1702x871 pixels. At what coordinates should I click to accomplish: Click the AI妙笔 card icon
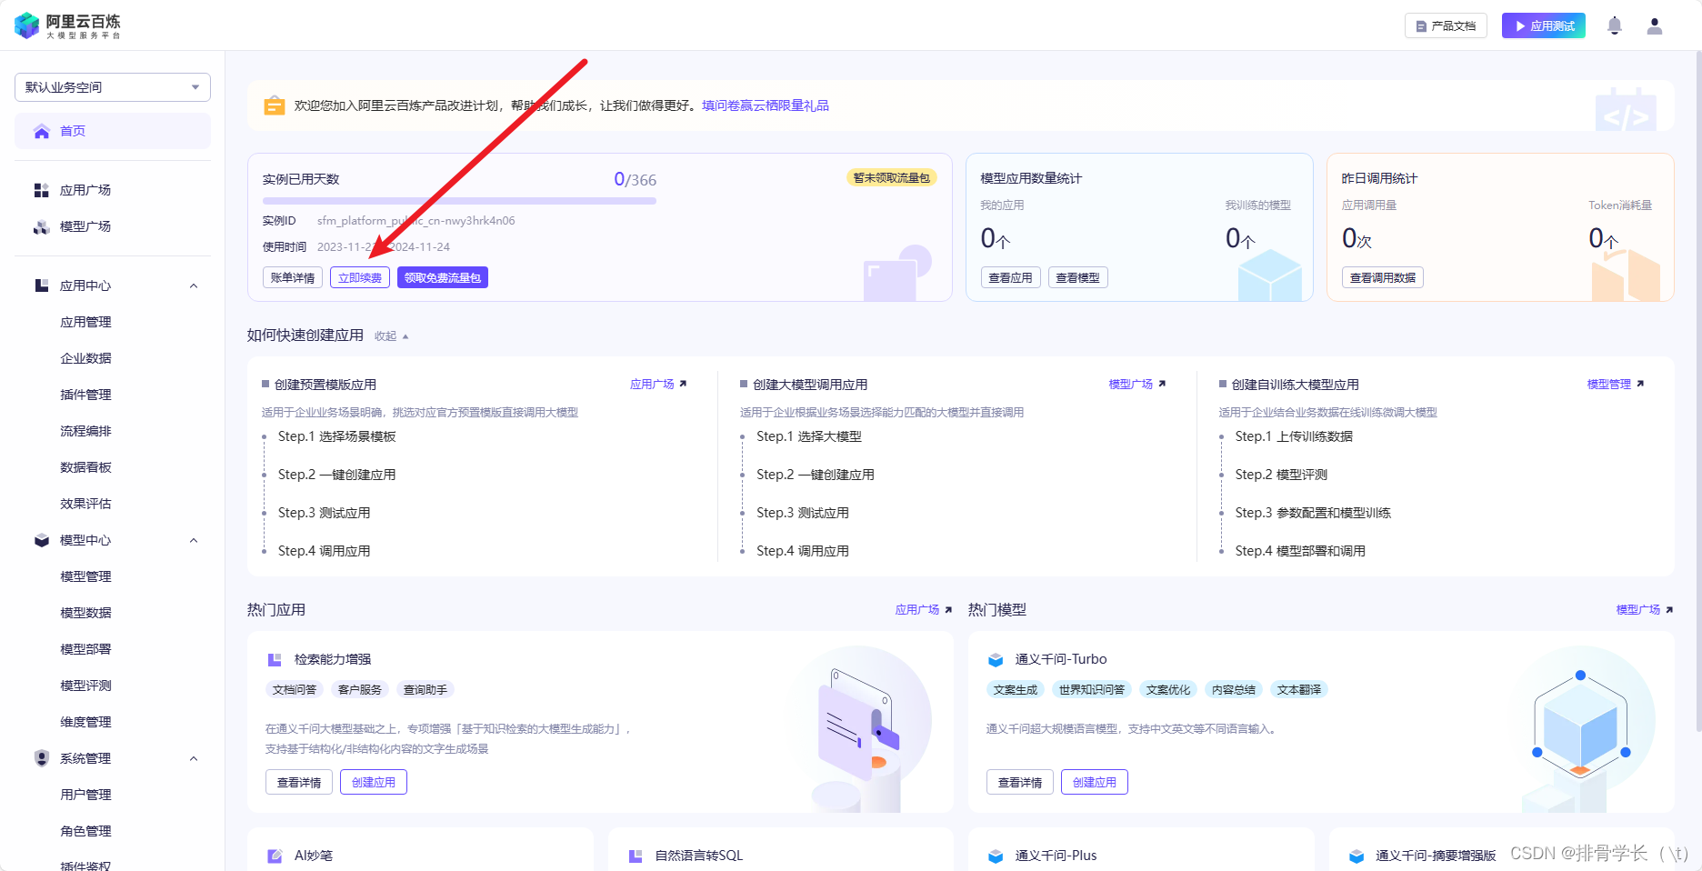coord(275,856)
